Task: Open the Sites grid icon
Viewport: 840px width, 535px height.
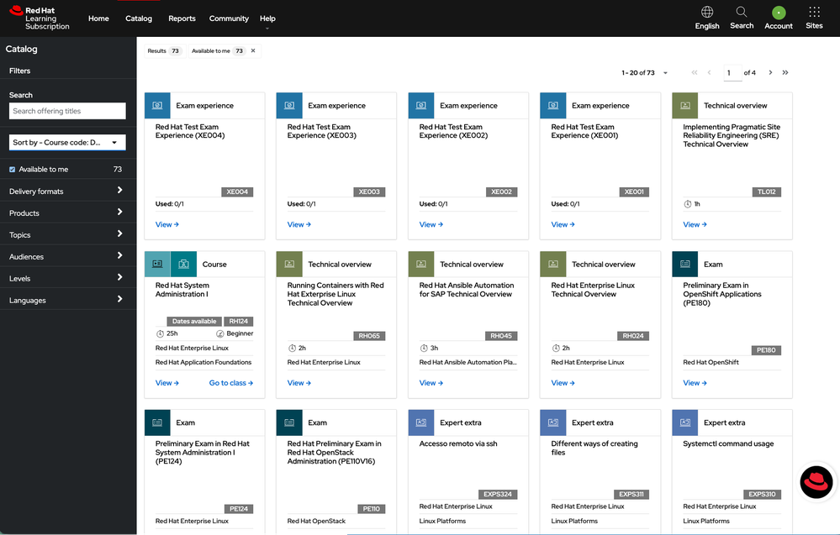Action: (814, 13)
